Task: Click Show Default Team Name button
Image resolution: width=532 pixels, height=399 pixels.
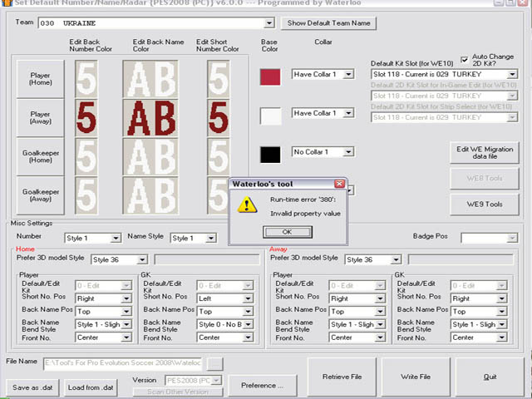Action: coord(328,23)
